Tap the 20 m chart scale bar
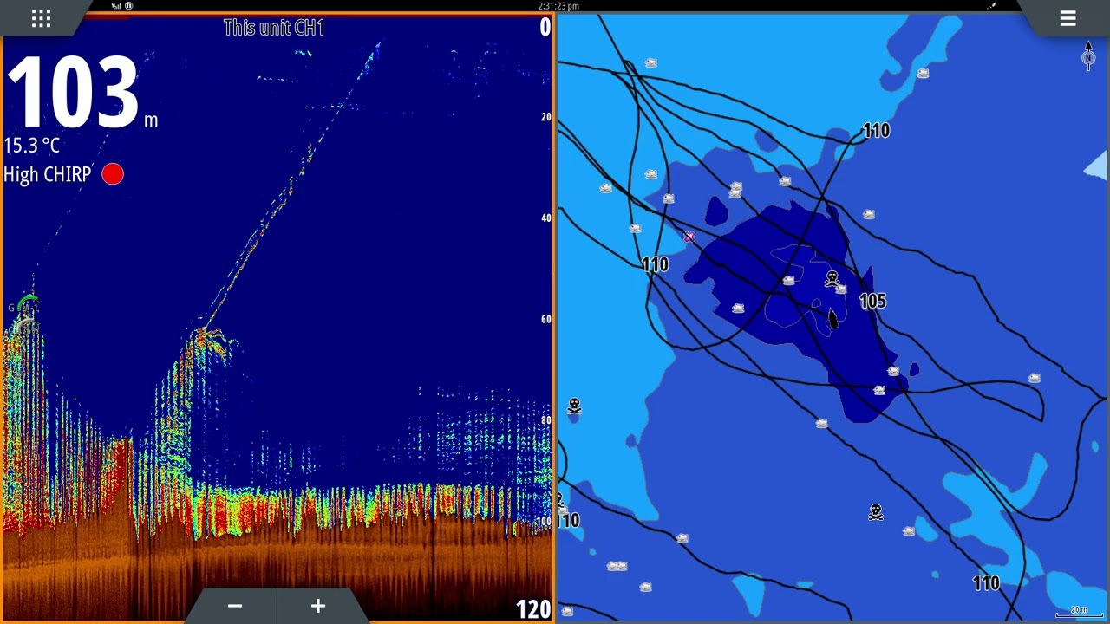 [1079, 612]
